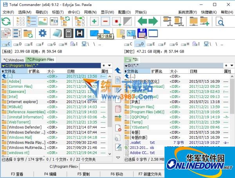Click the green left-right swap arrows icon
The height and width of the screenshot is (178, 235).
tap(148, 22)
